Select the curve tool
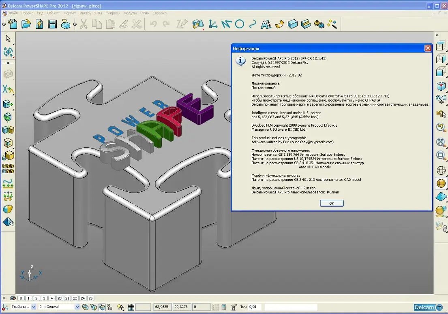 pyautogui.click(x=253, y=24)
